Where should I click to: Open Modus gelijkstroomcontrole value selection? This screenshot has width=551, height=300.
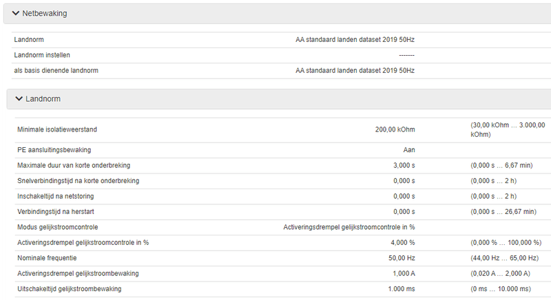coord(349,226)
